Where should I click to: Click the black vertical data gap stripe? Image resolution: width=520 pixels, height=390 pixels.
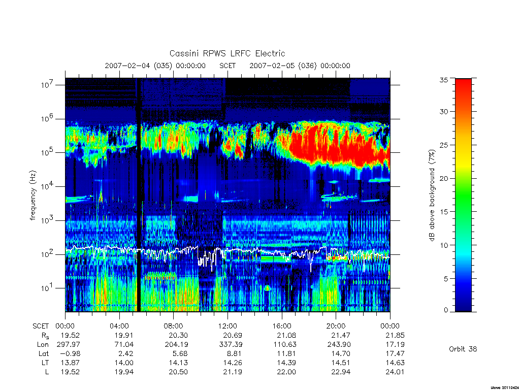point(139,194)
